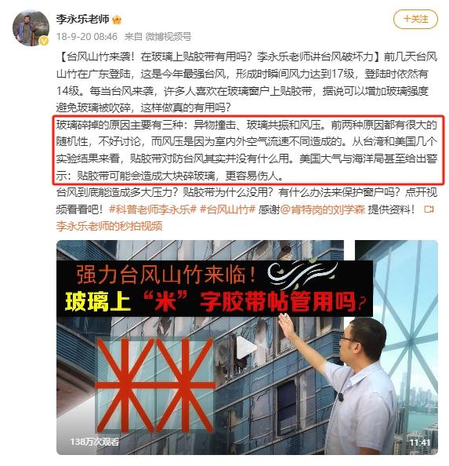The image size is (449, 466).
Task: Click the video camera icon before 秒拍视频 link
Action: coord(429,209)
